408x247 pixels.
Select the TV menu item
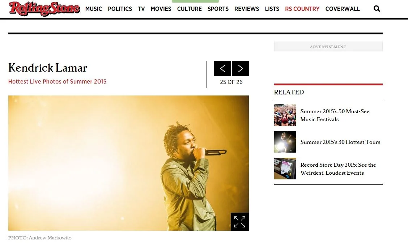(x=141, y=9)
